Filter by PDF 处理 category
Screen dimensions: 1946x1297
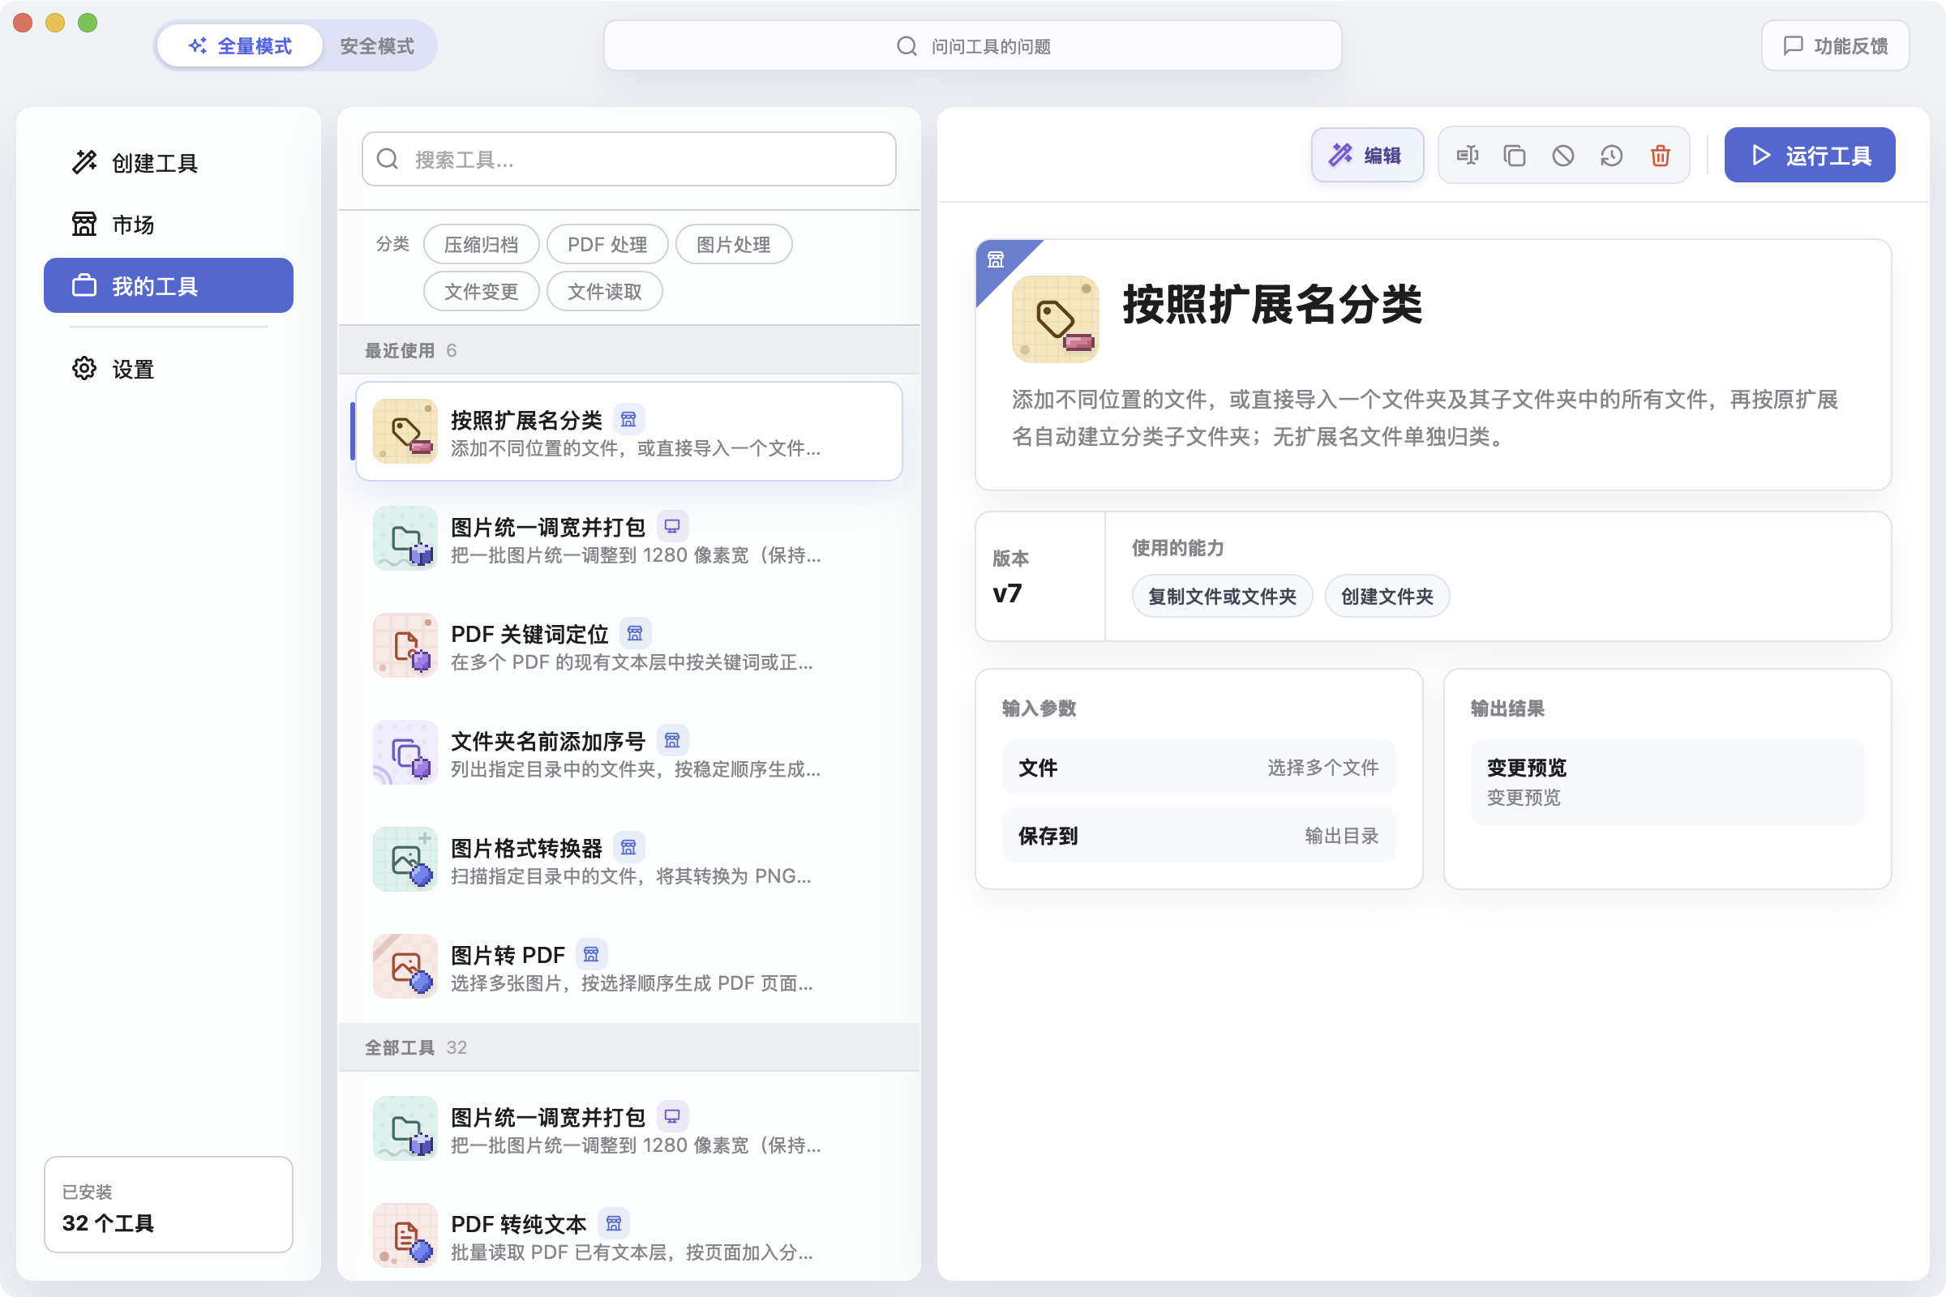pyautogui.click(x=607, y=245)
